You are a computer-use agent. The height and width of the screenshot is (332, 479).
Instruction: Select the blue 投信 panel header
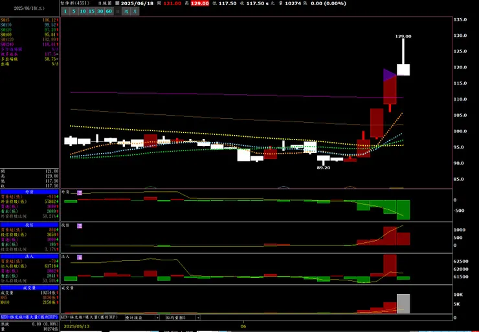(x=29, y=225)
